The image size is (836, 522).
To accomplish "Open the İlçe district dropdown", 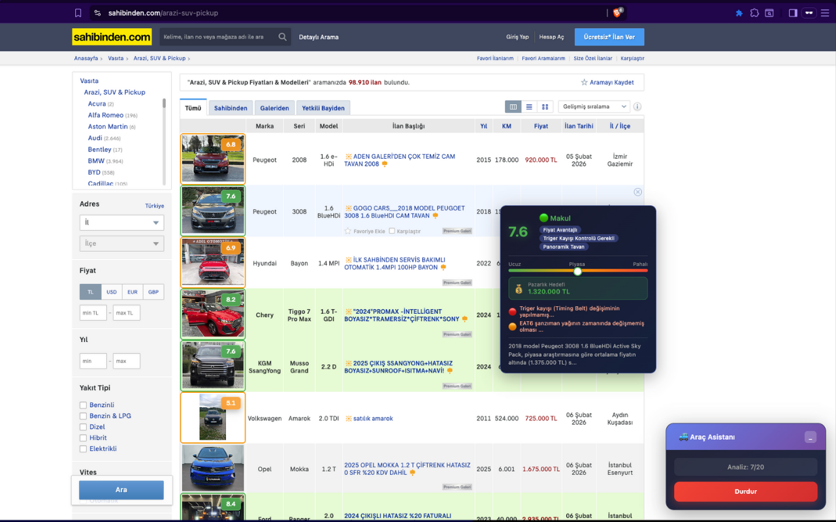I will (x=121, y=243).
